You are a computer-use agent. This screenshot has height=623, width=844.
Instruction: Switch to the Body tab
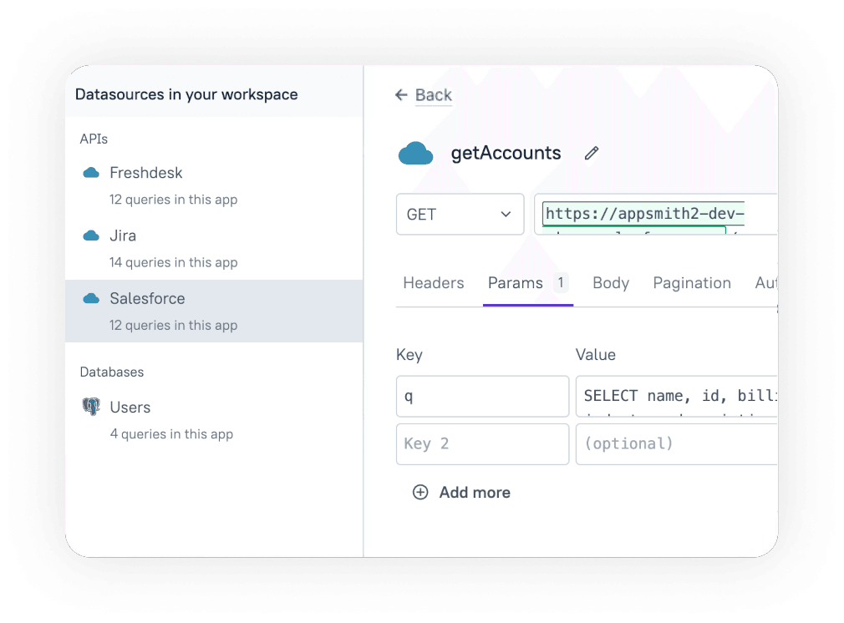coord(610,282)
